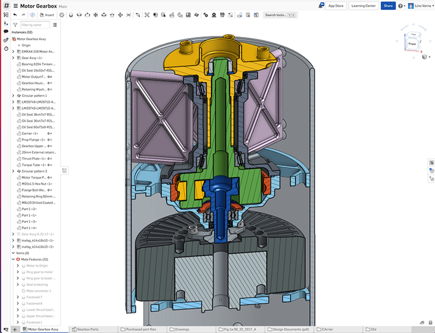Click the filter funnel icon above the Instances list
This screenshot has width=435, height=333.
coord(14,25)
